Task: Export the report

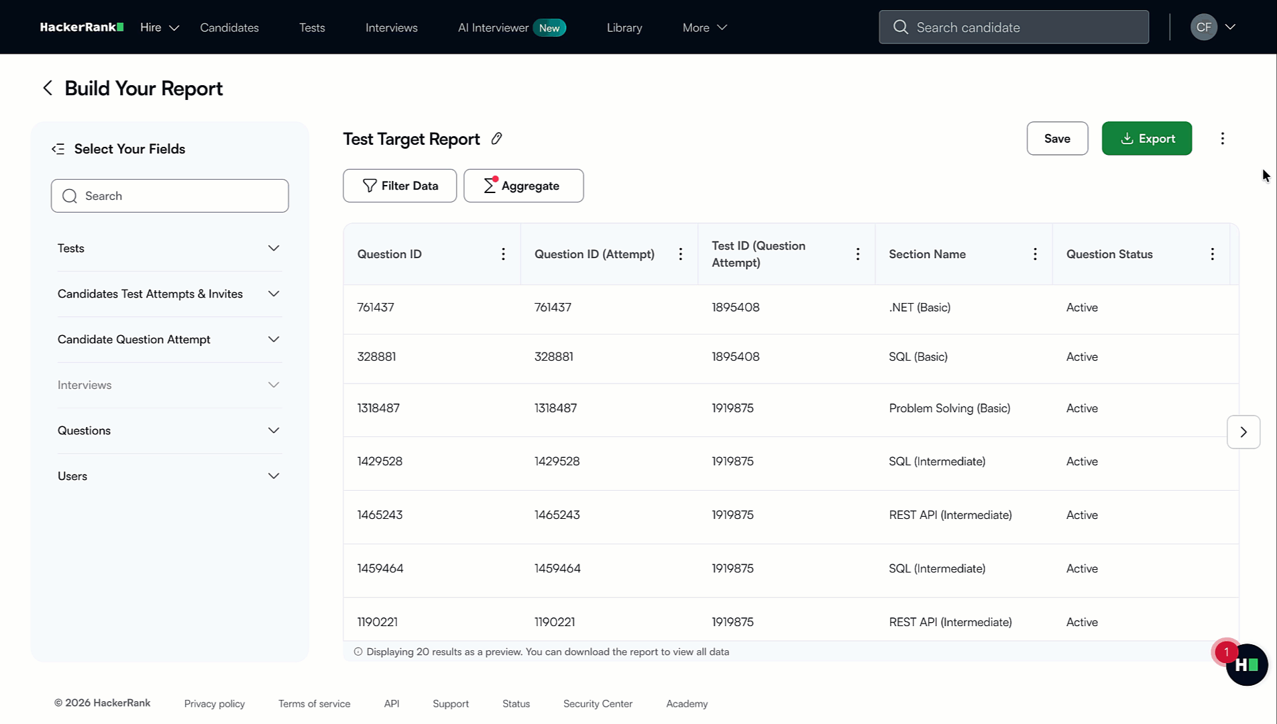Action: tap(1146, 138)
